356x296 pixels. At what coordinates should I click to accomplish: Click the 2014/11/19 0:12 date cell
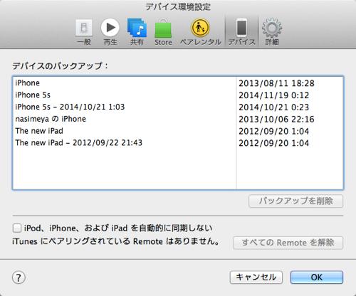(x=274, y=95)
